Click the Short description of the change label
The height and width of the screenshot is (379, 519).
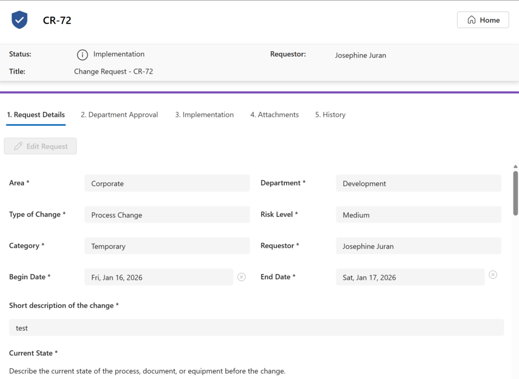pyautogui.click(x=64, y=306)
